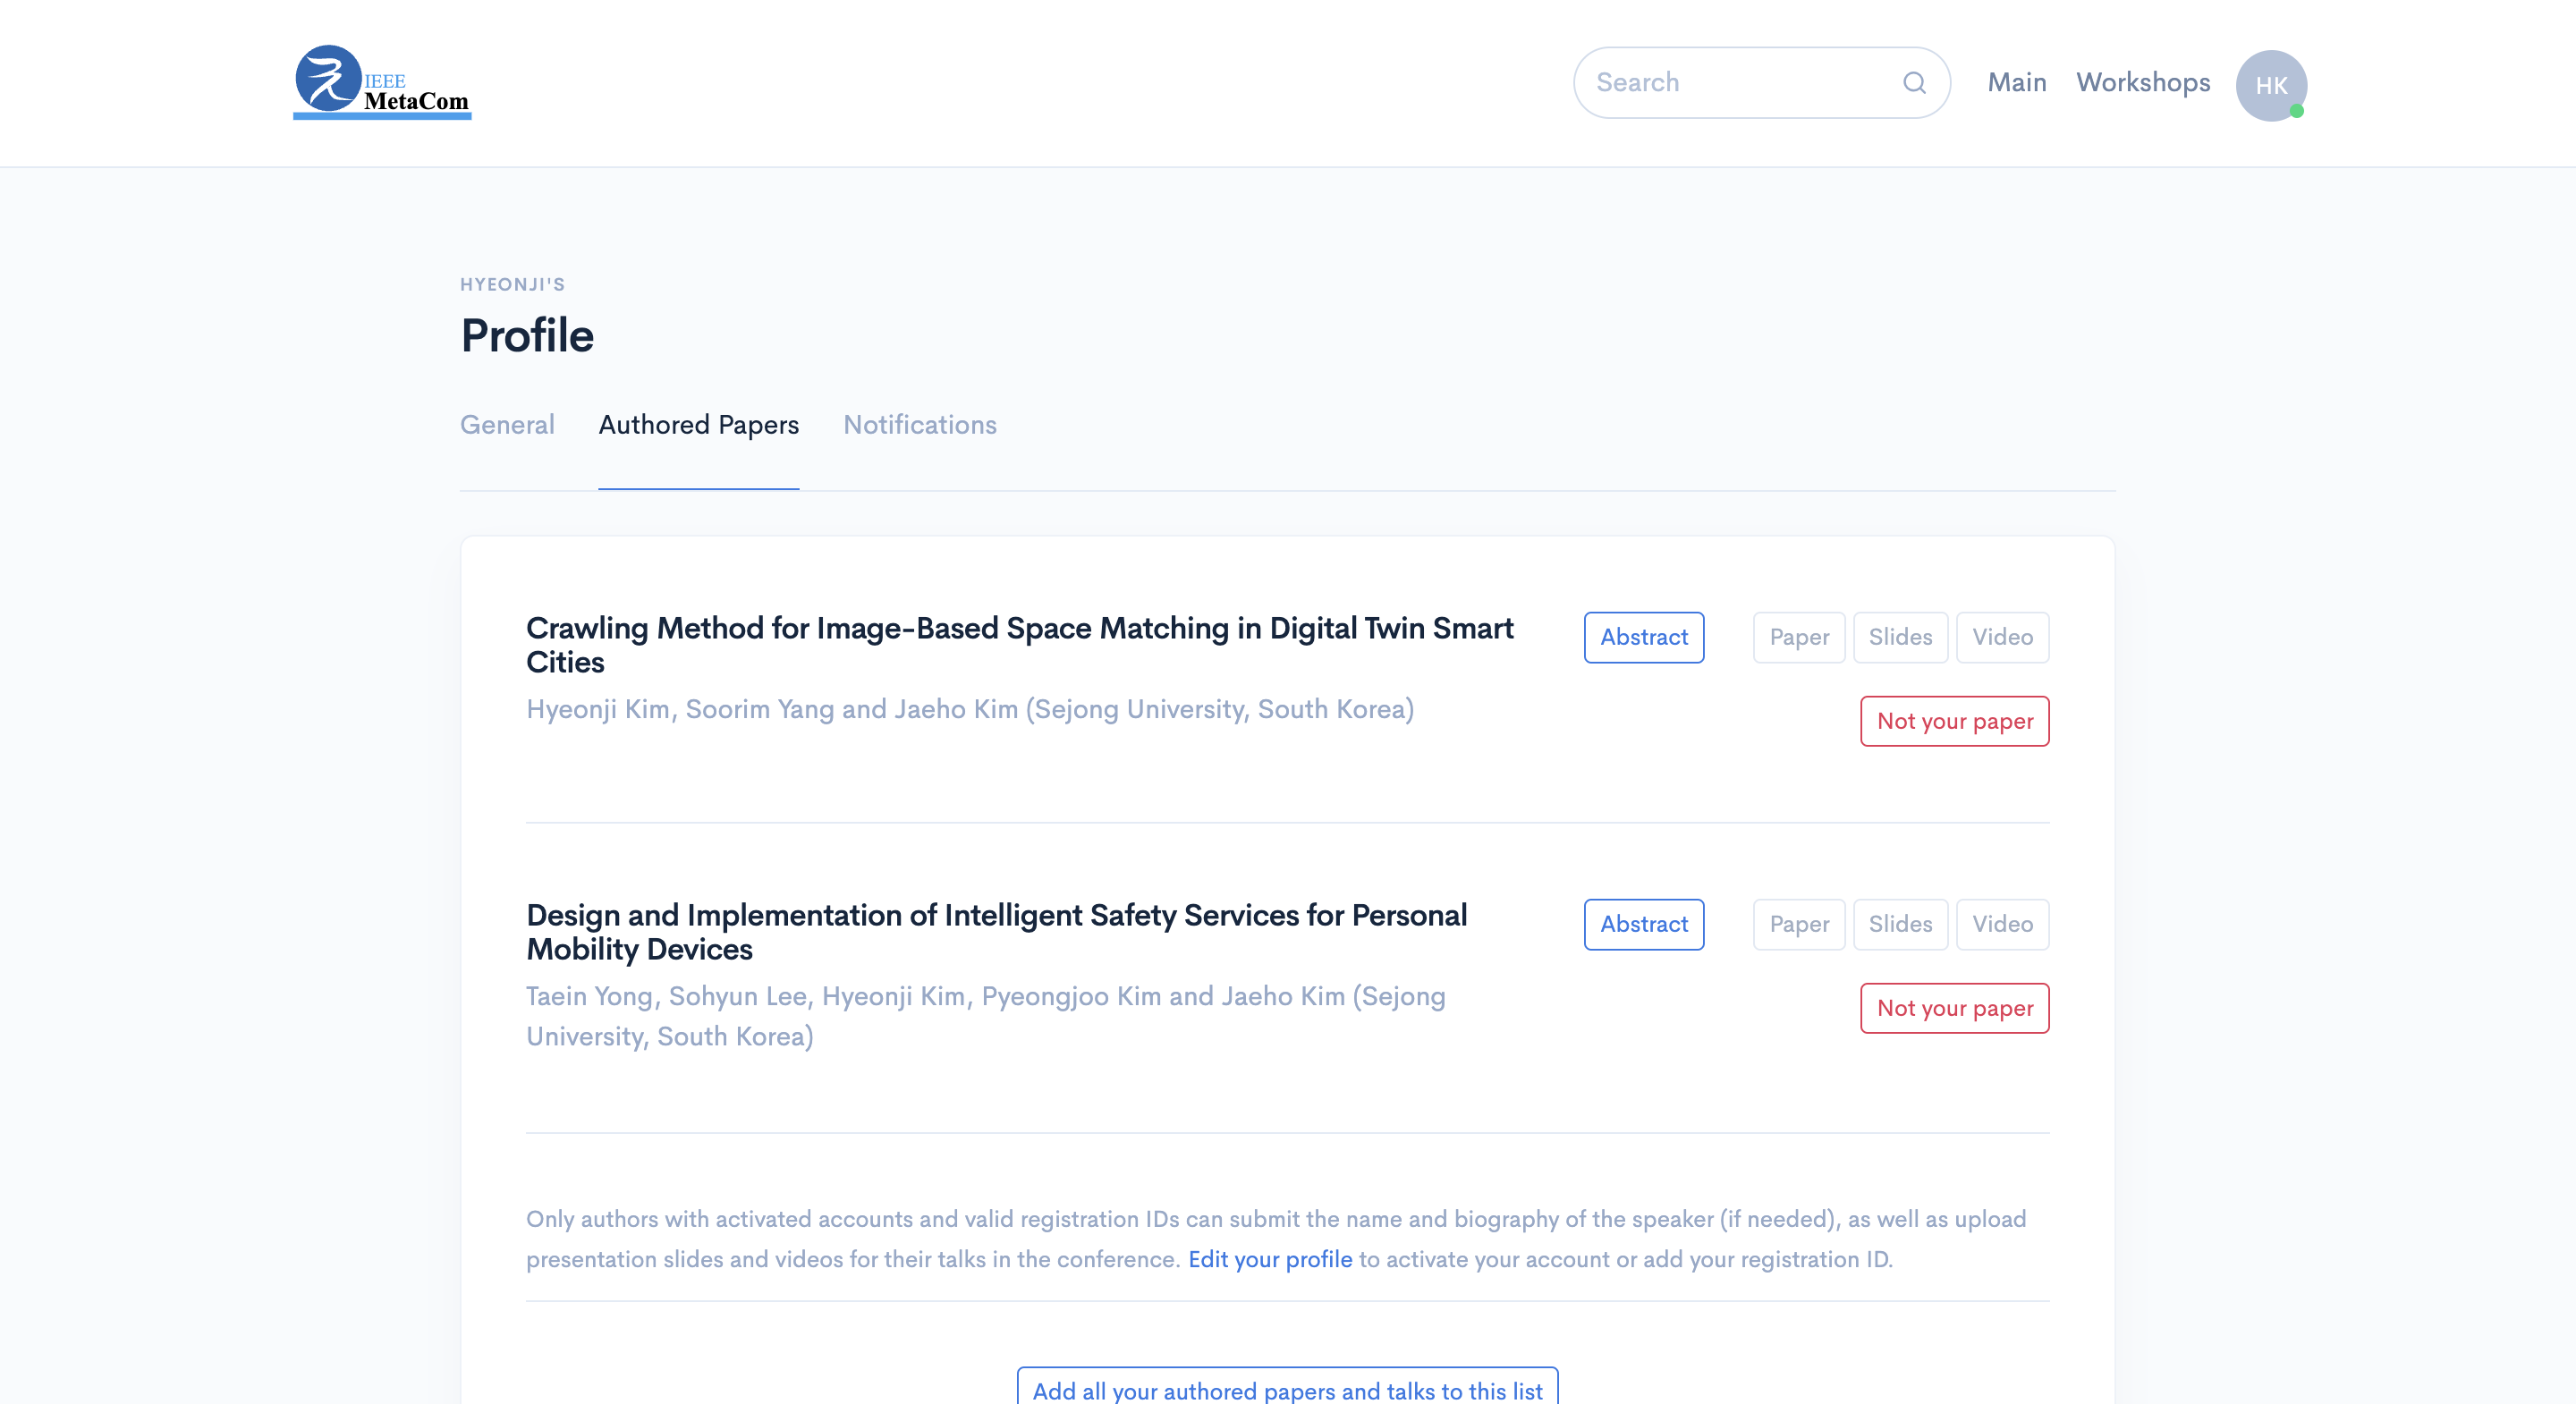Open the Main navigation link

2016,83
